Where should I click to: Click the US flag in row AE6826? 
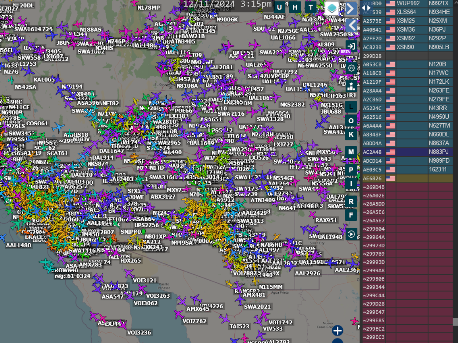tap(391, 178)
